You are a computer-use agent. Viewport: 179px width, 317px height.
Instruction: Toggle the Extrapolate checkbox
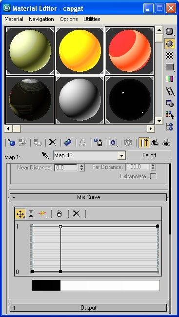coord(153,176)
